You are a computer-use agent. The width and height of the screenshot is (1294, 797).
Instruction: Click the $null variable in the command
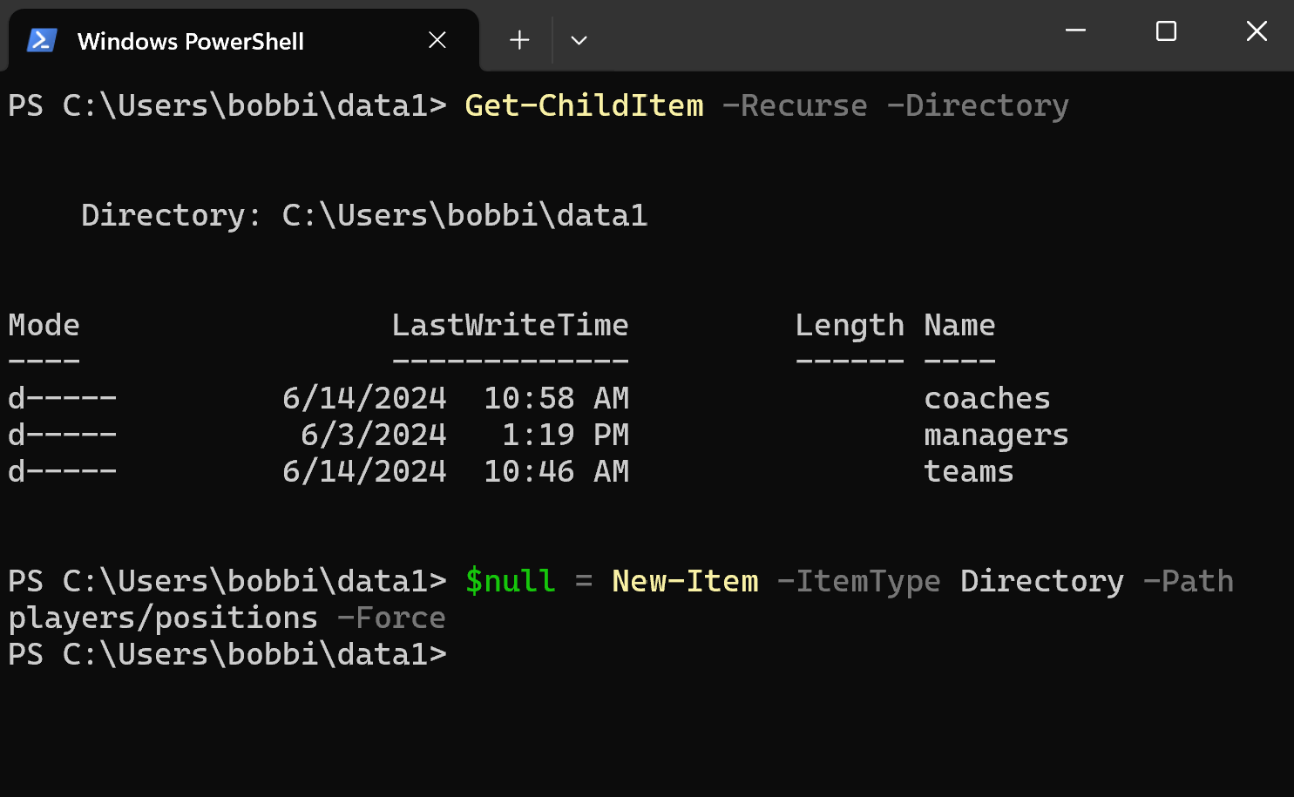tap(510, 581)
